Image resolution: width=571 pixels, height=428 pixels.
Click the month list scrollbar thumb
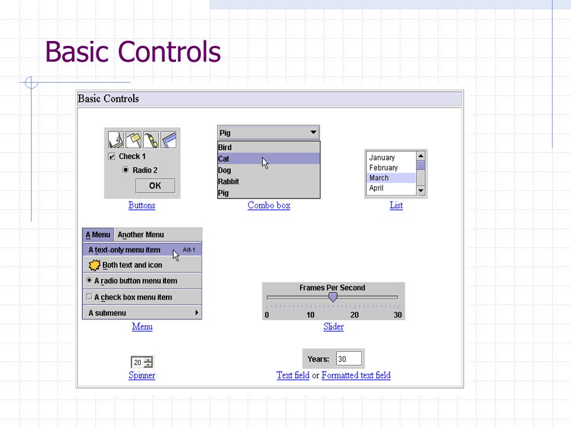421,165
